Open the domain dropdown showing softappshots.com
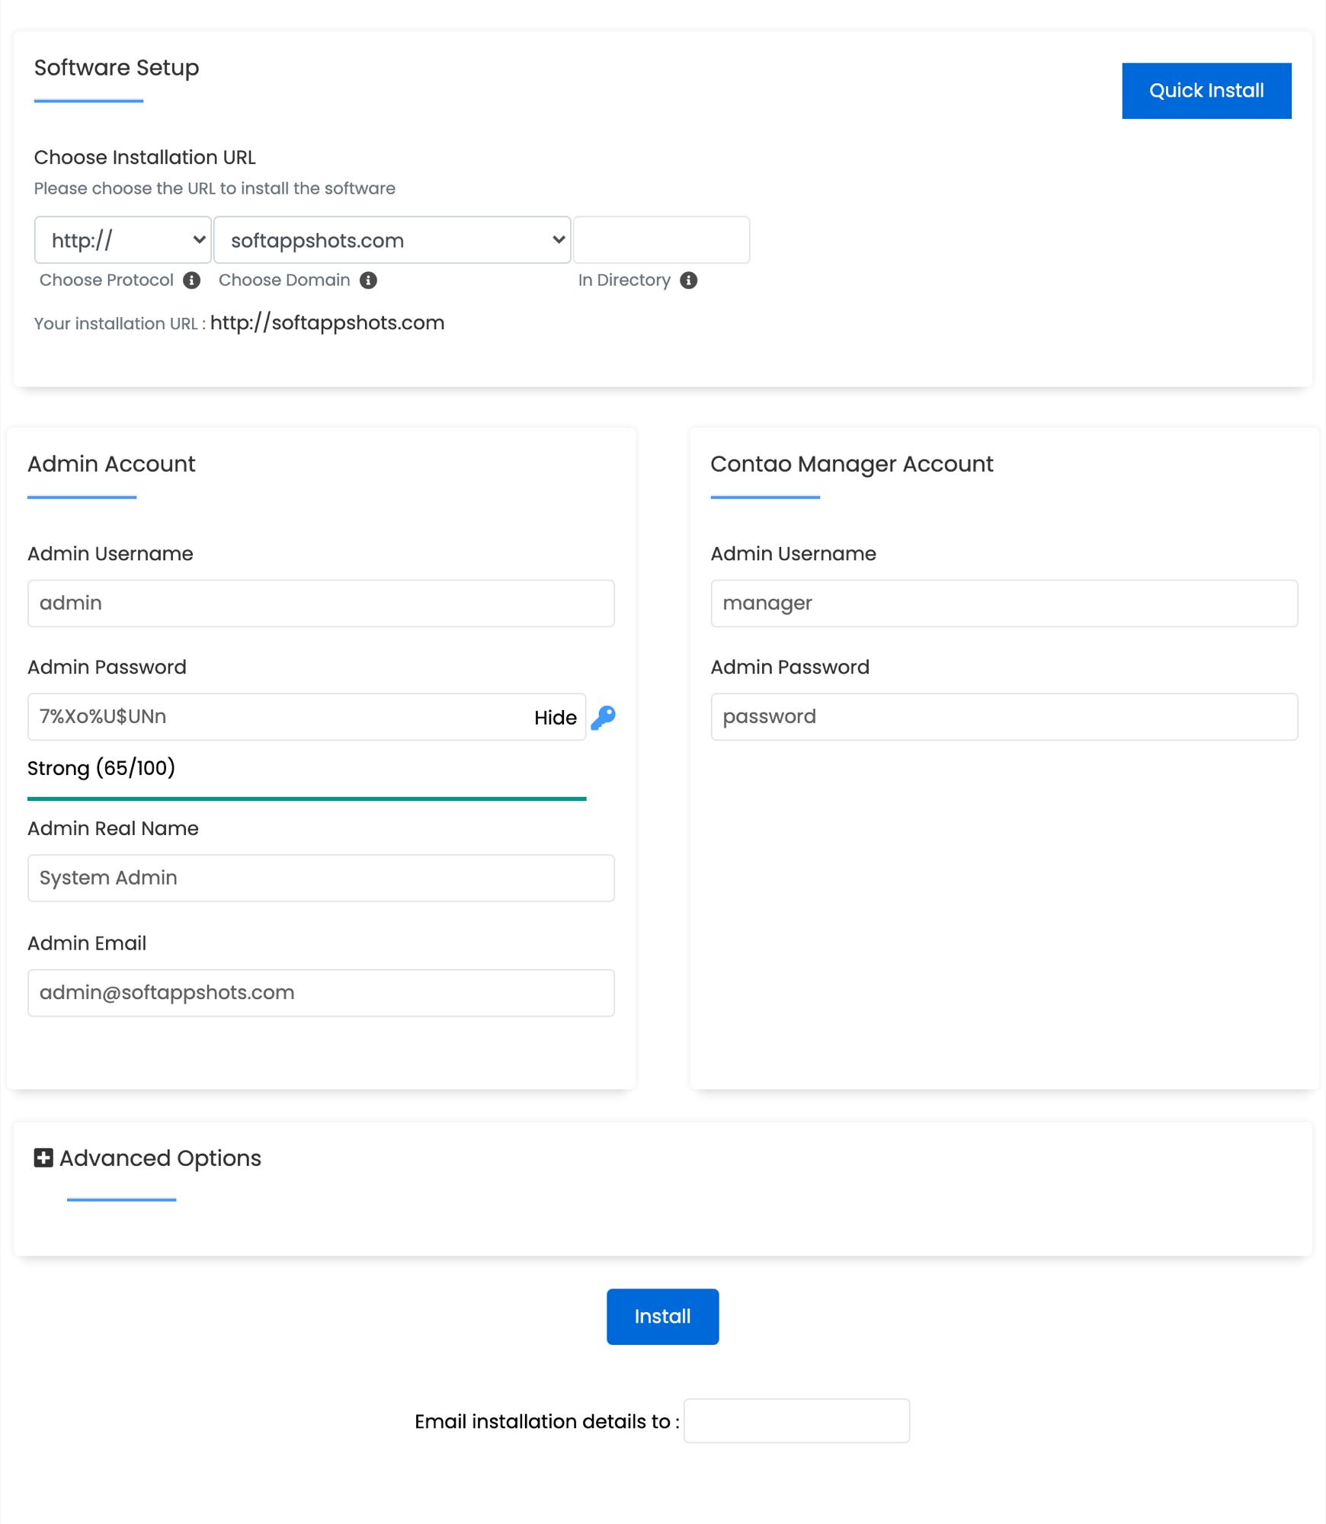The image size is (1326, 1524). pyautogui.click(x=392, y=240)
